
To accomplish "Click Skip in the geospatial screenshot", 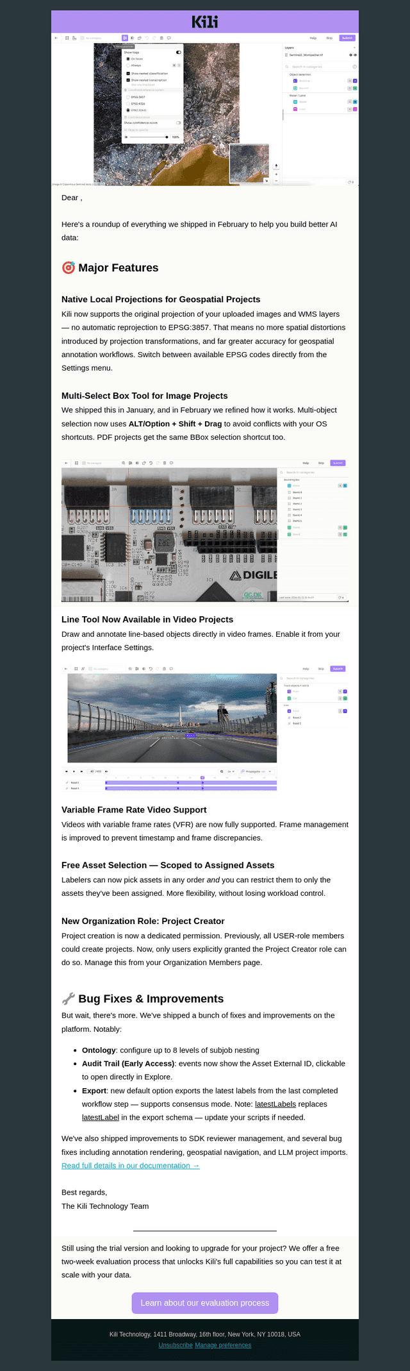I will [x=329, y=38].
